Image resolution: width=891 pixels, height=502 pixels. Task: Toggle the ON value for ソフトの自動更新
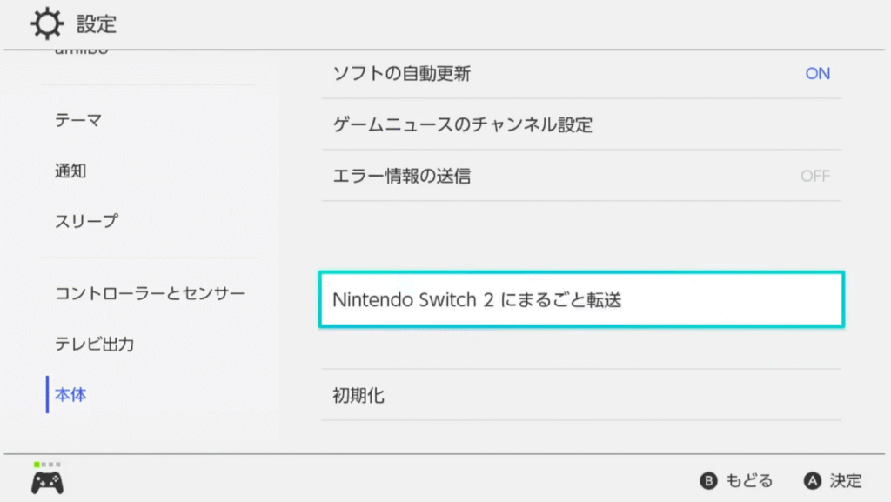pyautogui.click(x=818, y=74)
